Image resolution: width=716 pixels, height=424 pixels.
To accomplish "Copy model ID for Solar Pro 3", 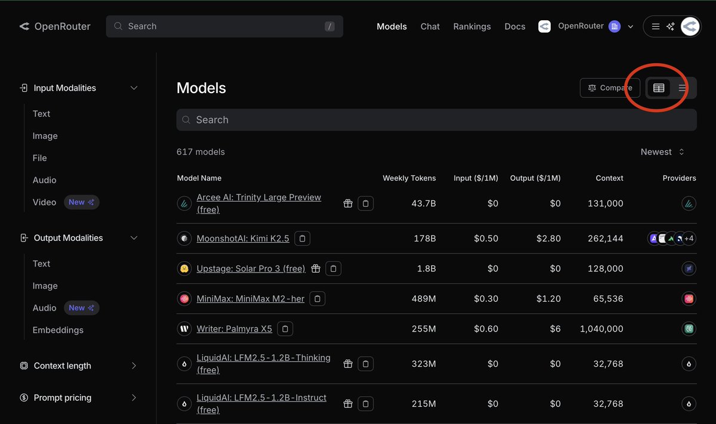I will [x=334, y=268].
